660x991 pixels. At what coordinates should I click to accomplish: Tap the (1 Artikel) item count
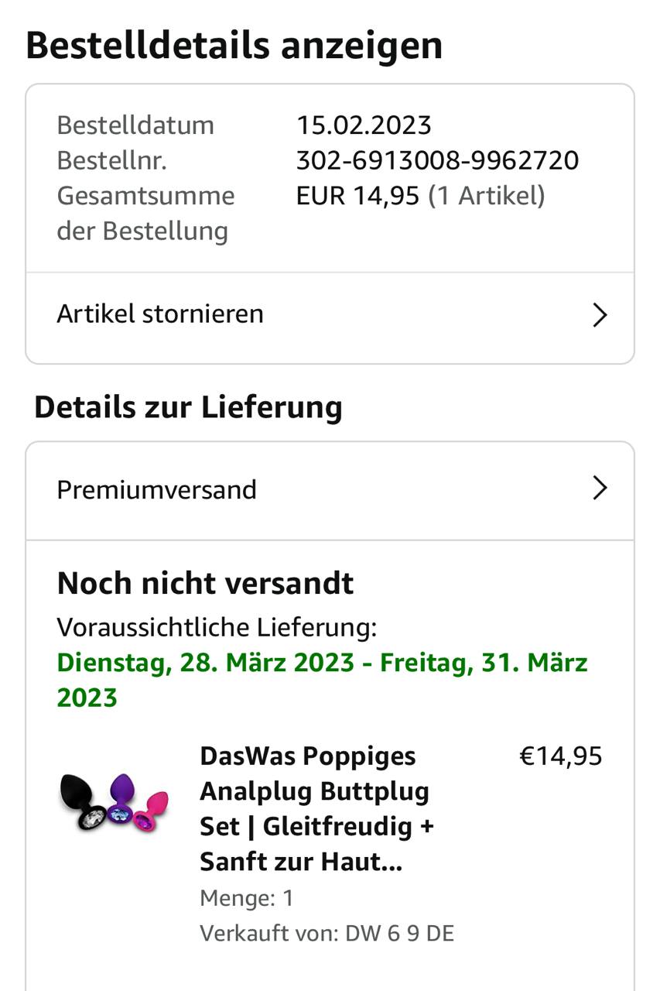click(487, 196)
